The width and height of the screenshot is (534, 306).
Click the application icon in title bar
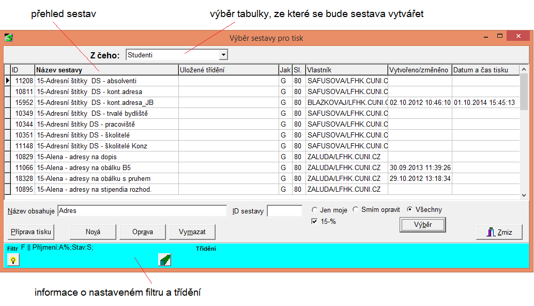coord(8,38)
